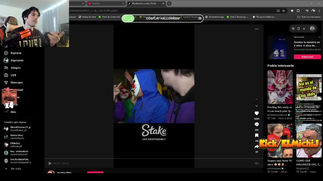The image size is (323, 181).
Task: Click the install app icon in address bar
Action: click(278, 11)
